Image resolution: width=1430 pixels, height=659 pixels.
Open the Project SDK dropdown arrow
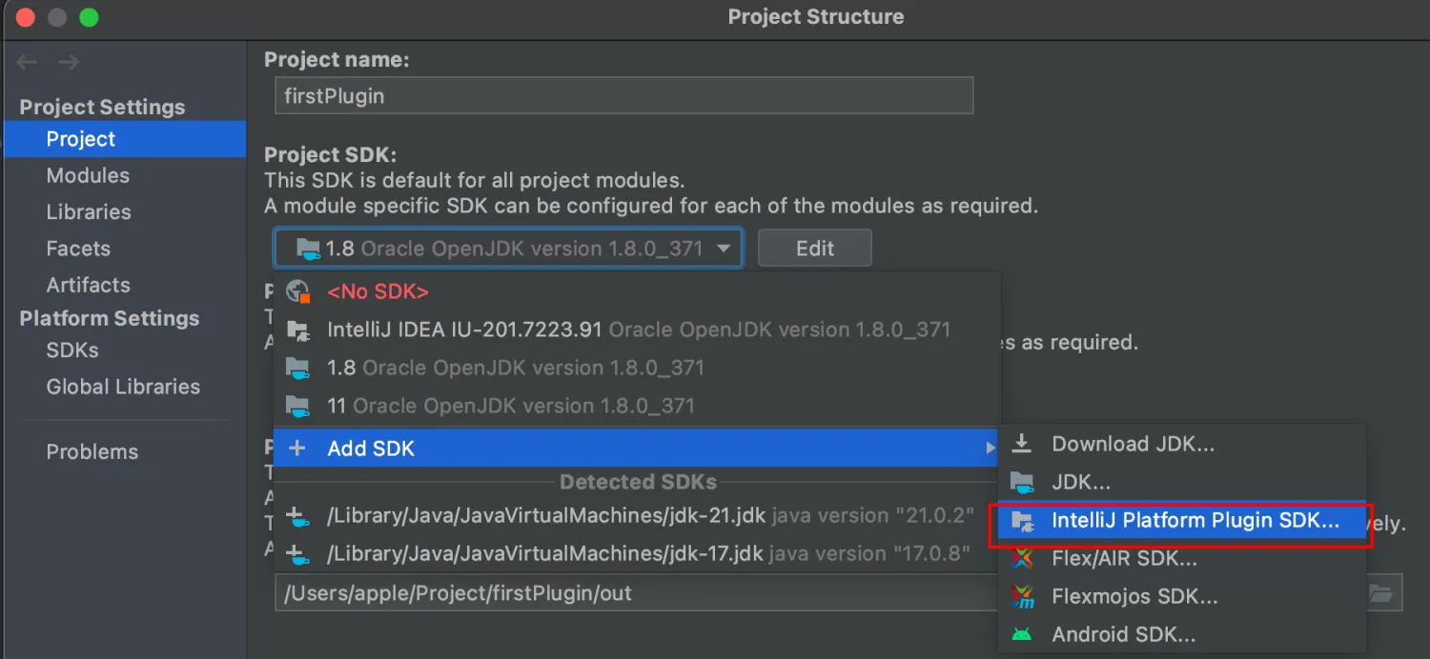(x=725, y=249)
